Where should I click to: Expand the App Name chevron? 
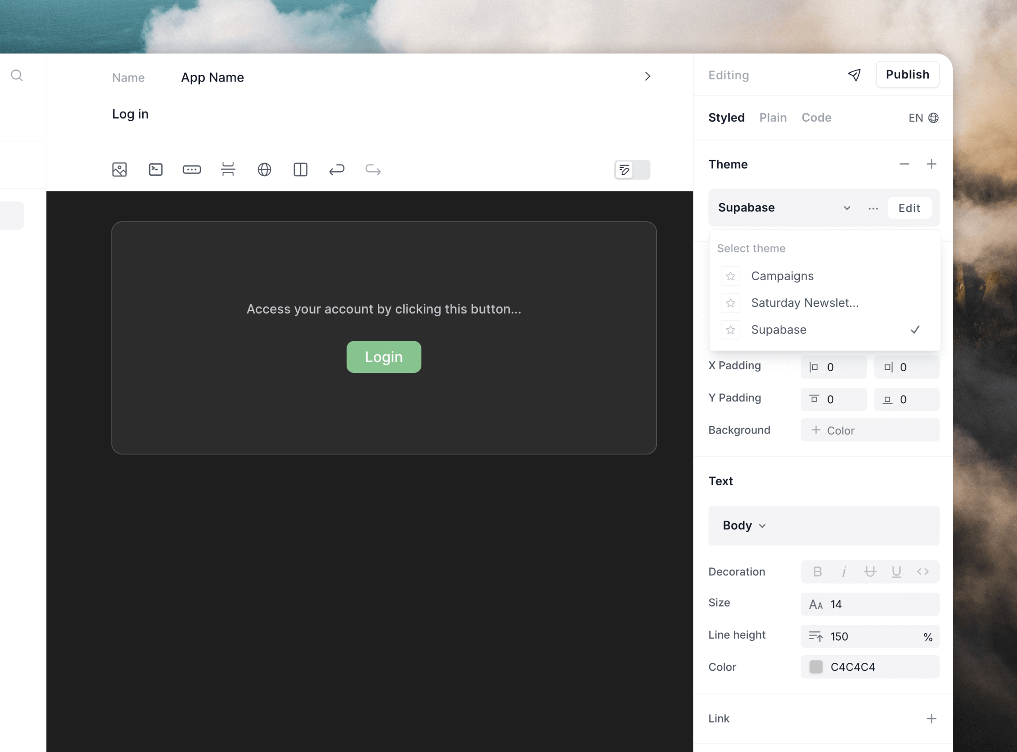point(647,76)
